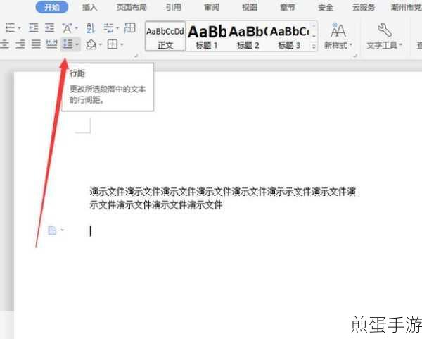
Task: Open the line spacing dropdown arrow
Action: (x=77, y=44)
